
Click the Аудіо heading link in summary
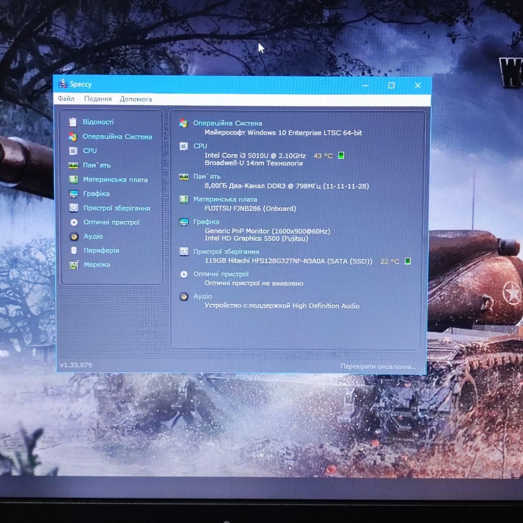(203, 297)
